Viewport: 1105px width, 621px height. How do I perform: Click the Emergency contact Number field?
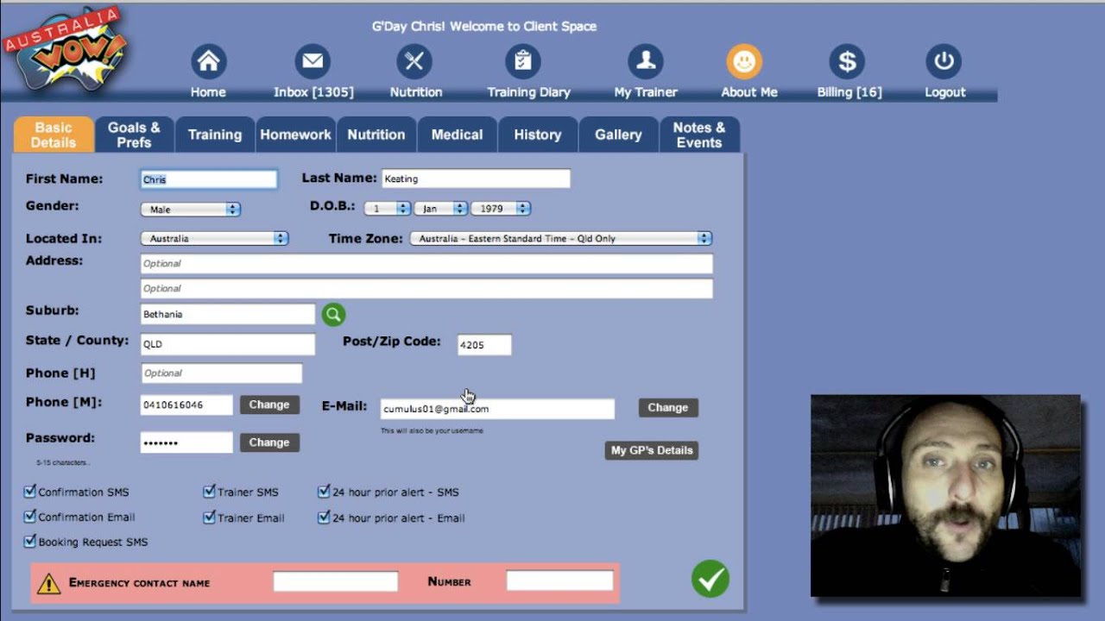tap(559, 580)
